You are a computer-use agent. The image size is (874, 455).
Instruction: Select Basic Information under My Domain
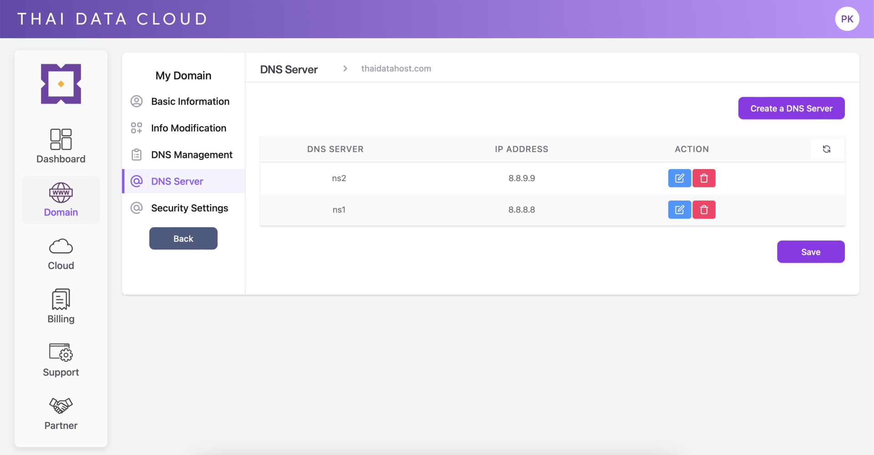click(x=190, y=101)
